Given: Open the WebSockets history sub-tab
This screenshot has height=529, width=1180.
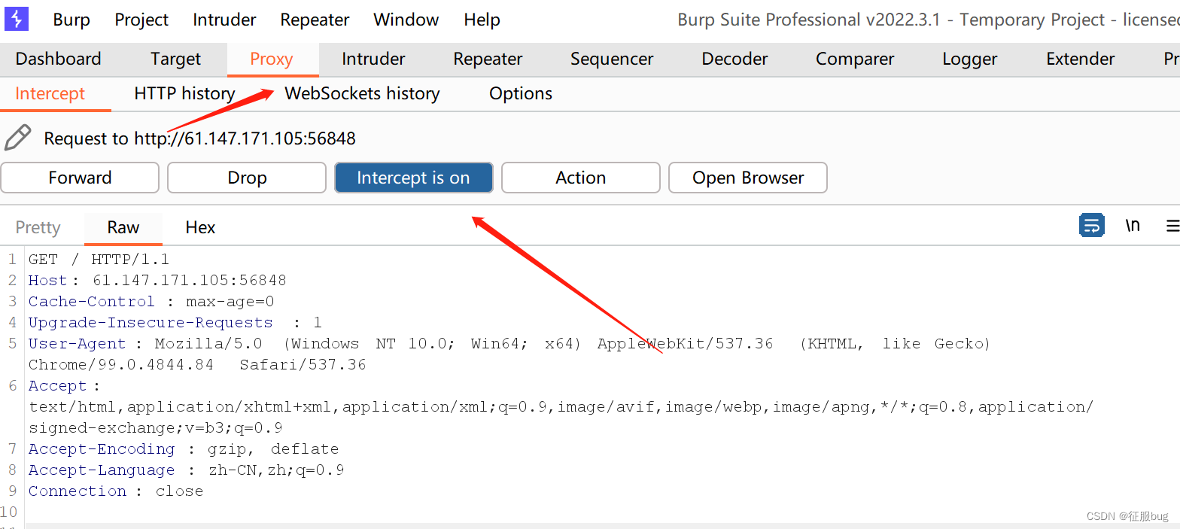Looking at the screenshot, I should (362, 94).
